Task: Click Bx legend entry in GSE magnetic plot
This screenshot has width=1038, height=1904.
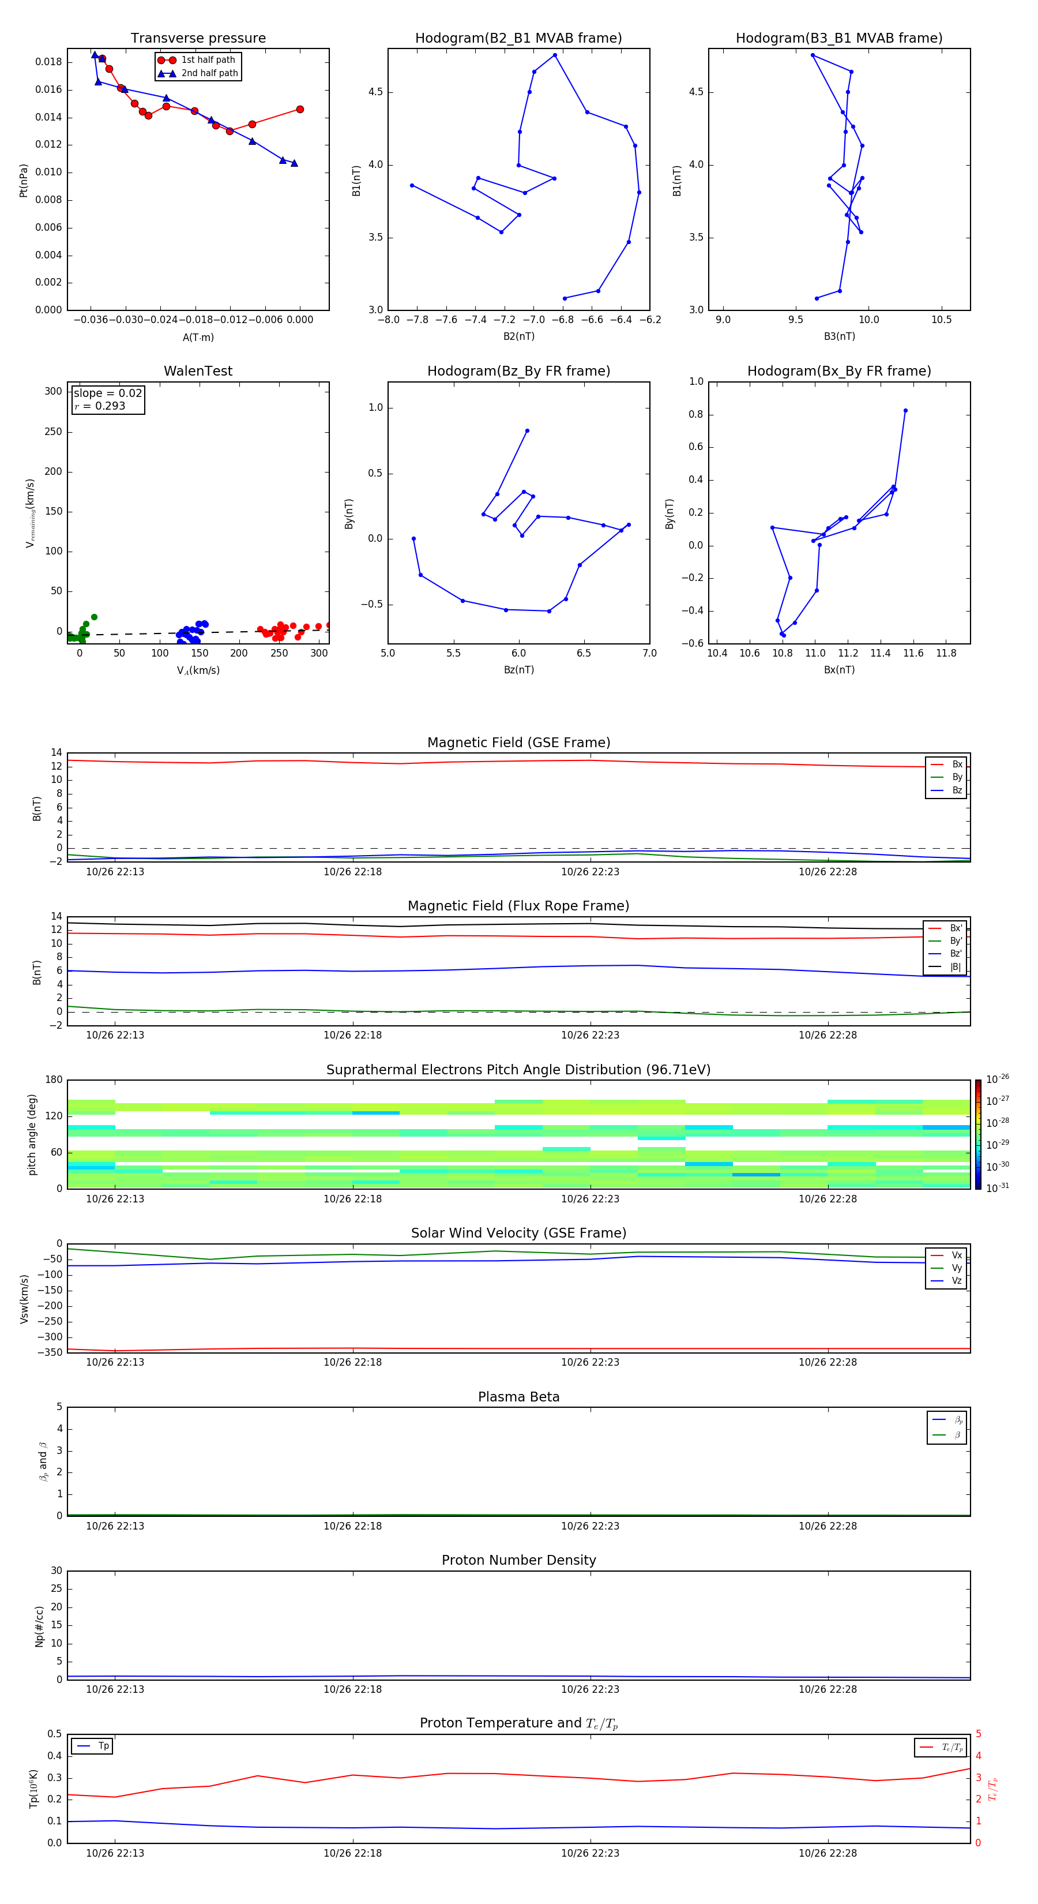Action: pyautogui.click(x=946, y=764)
